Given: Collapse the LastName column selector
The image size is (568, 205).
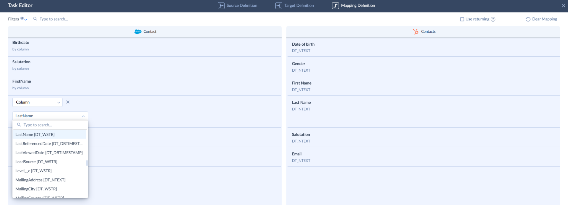Looking at the screenshot, I should [x=83, y=116].
